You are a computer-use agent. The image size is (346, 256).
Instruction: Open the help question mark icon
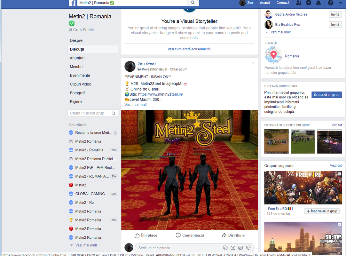click(x=330, y=3)
